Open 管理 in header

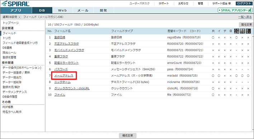point(200,3)
